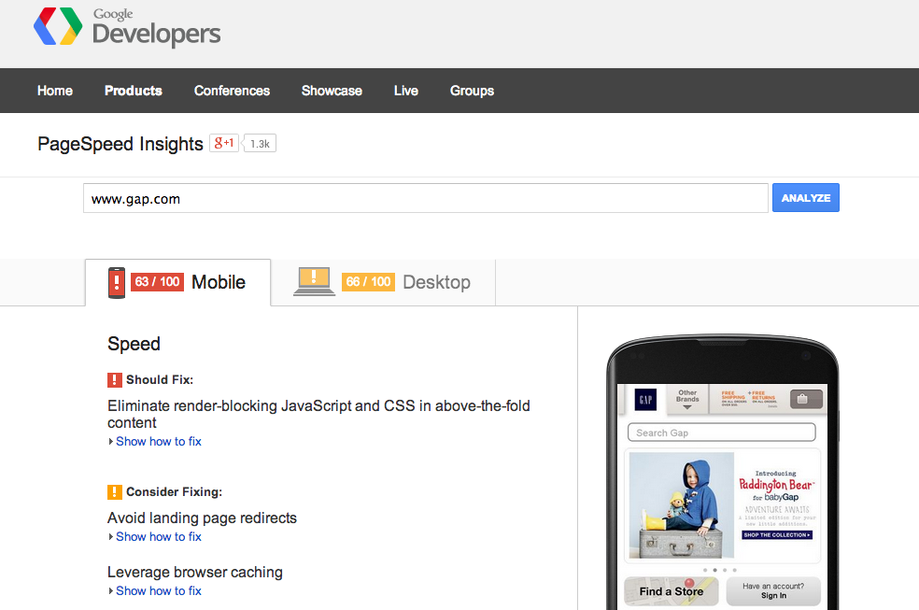919x610 pixels.
Task: Click the 66 / 100 desktop score badge
Action: (x=368, y=282)
